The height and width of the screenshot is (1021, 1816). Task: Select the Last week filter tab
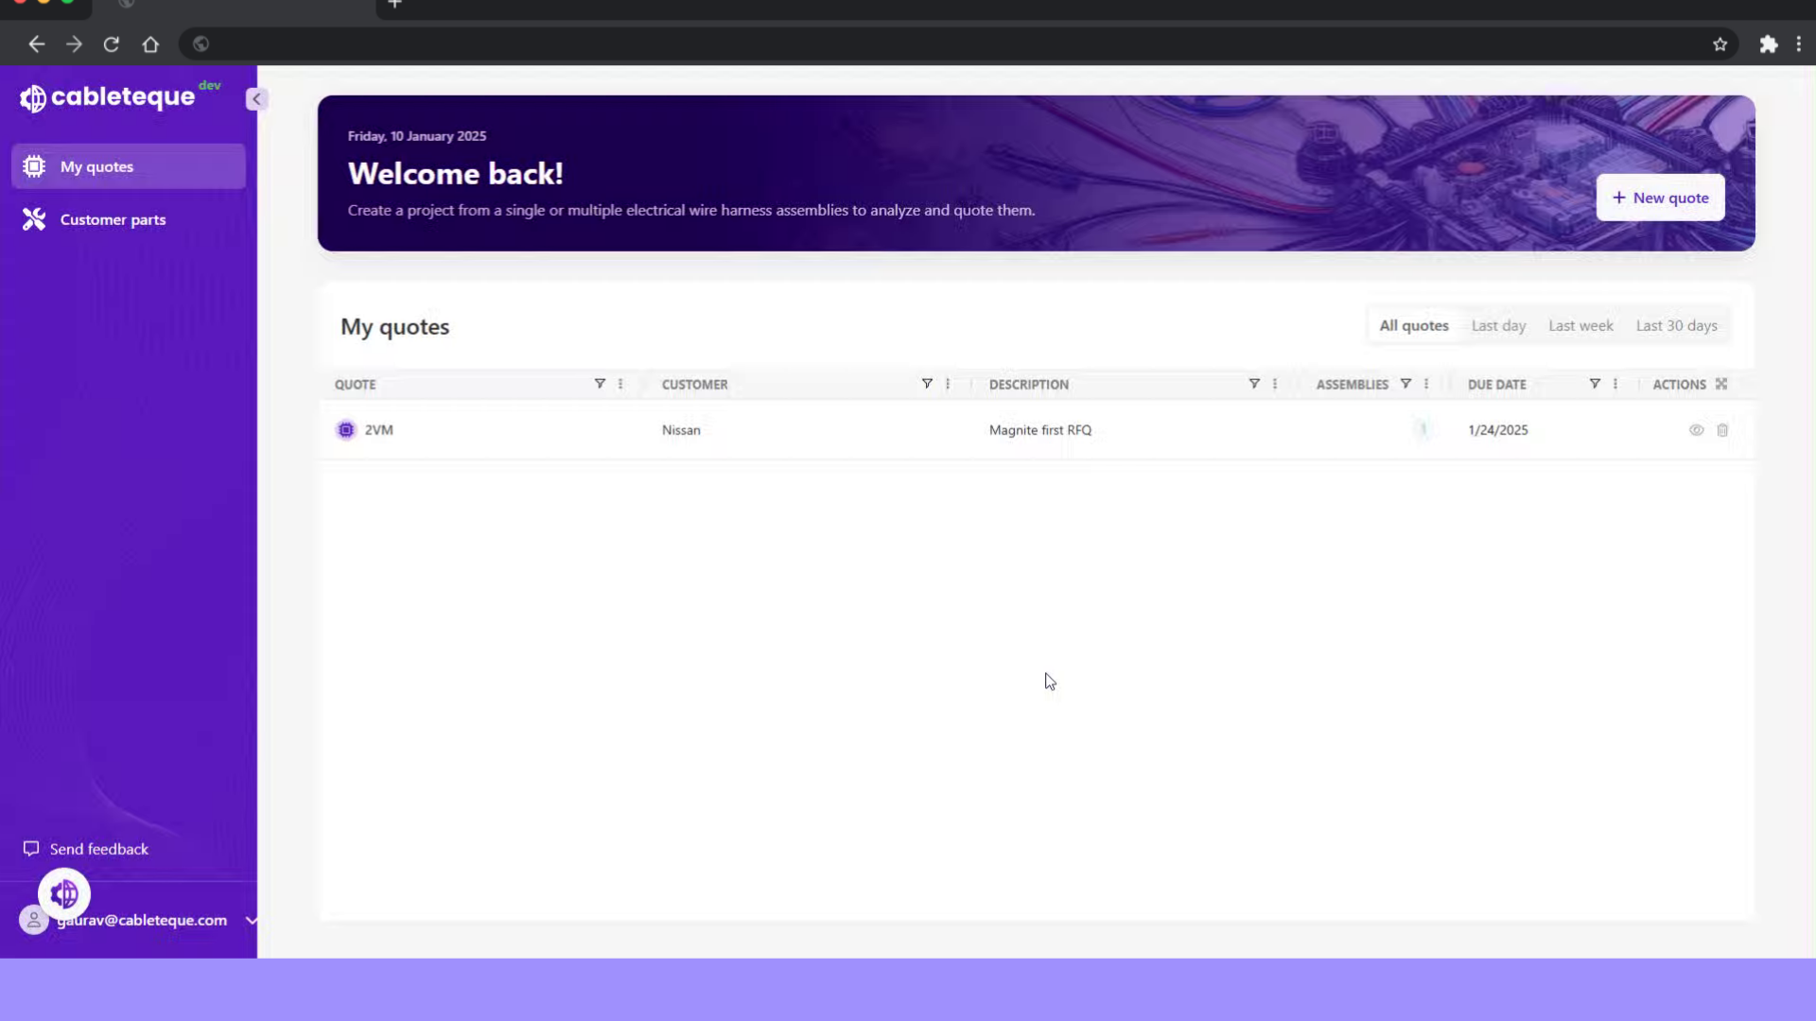(1580, 325)
